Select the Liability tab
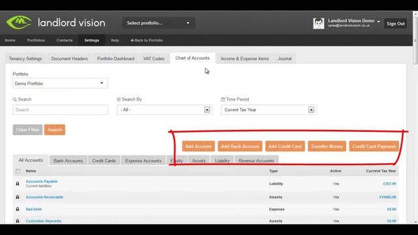Image resolution: width=418 pixels, height=235 pixels. click(222, 161)
